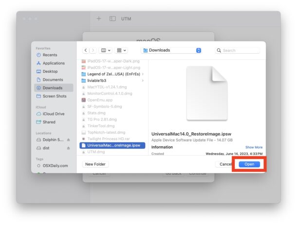Open Recents in the sidebar
The image size is (297, 225).
click(49, 55)
